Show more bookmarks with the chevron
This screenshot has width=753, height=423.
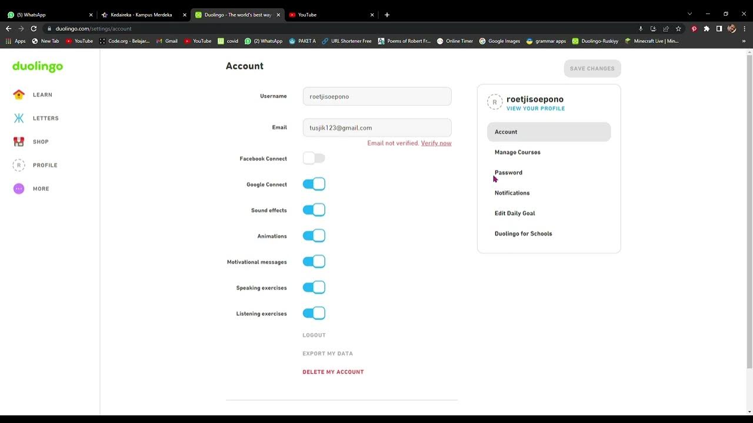pos(744,41)
